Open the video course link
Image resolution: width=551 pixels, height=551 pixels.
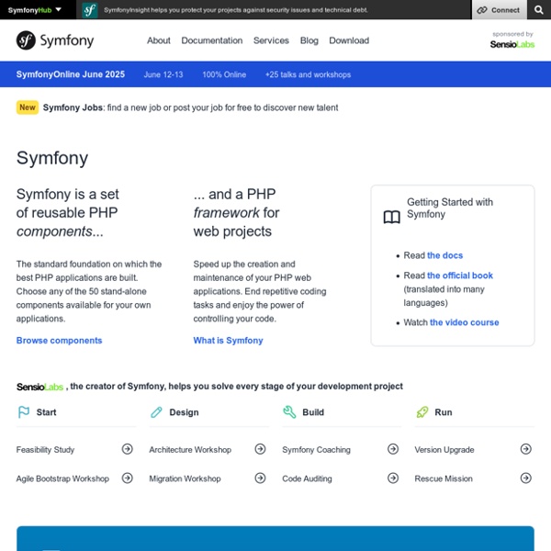pyautogui.click(x=464, y=322)
